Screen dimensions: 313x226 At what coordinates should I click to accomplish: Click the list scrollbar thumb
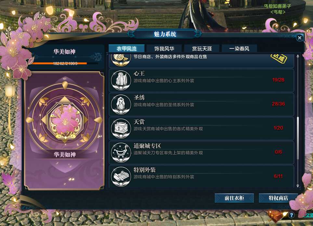pos(298,138)
